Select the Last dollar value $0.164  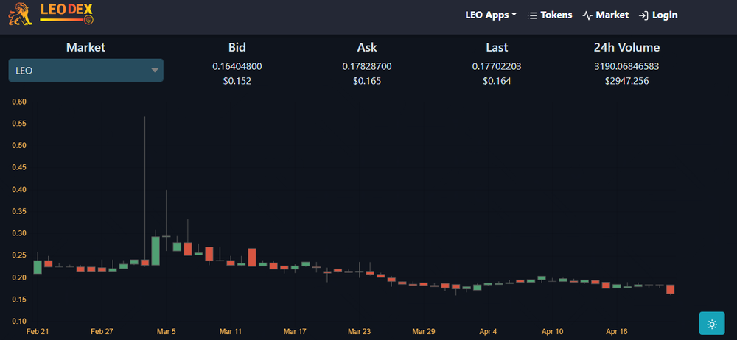[x=496, y=81]
